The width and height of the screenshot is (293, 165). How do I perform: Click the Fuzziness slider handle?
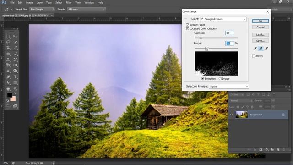tap(201, 38)
